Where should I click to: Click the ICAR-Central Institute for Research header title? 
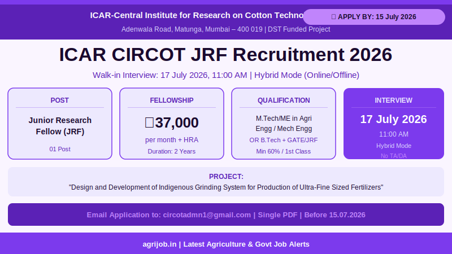point(197,15)
